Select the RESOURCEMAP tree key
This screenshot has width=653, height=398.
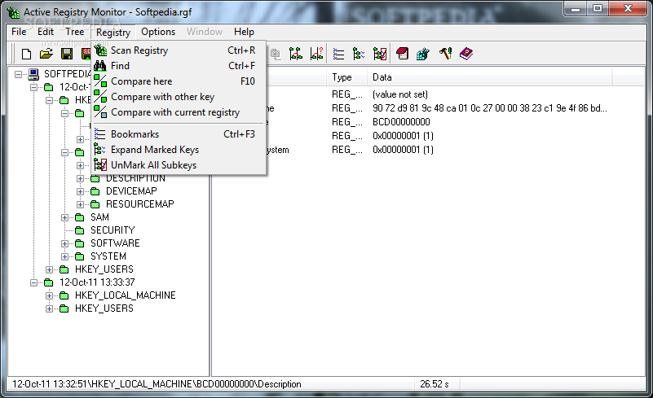(140, 204)
